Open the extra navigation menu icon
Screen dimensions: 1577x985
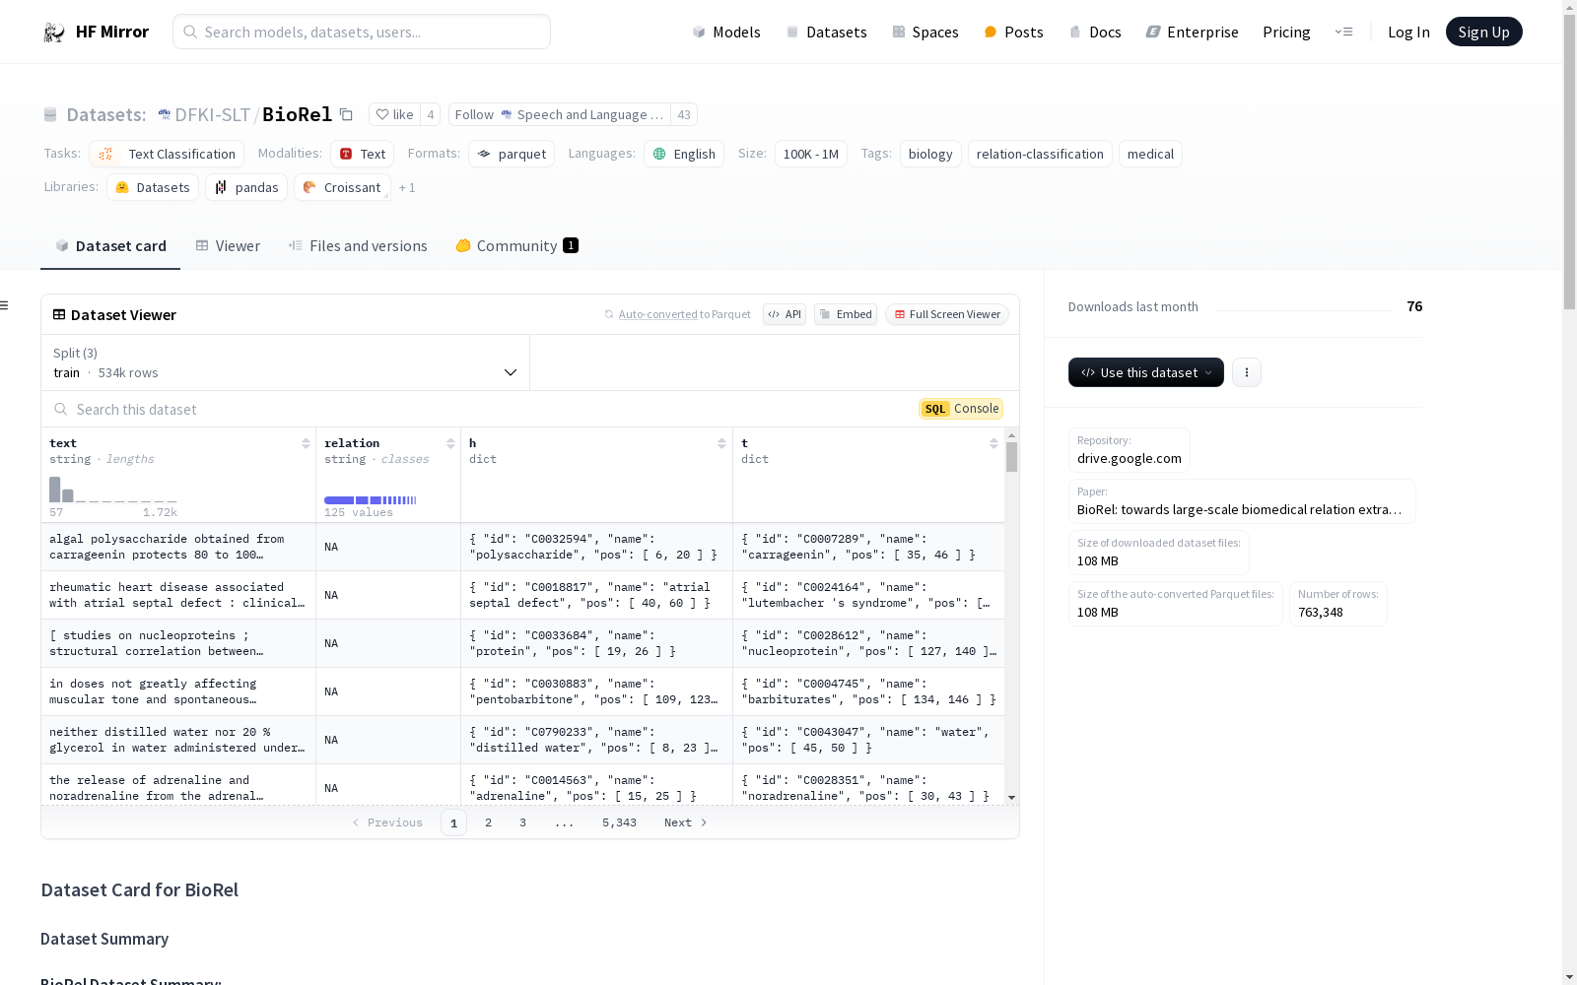click(x=1343, y=32)
